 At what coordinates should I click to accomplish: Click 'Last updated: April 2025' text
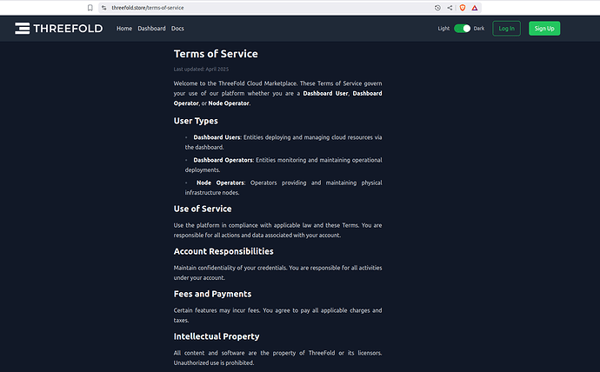click(201, 70)
